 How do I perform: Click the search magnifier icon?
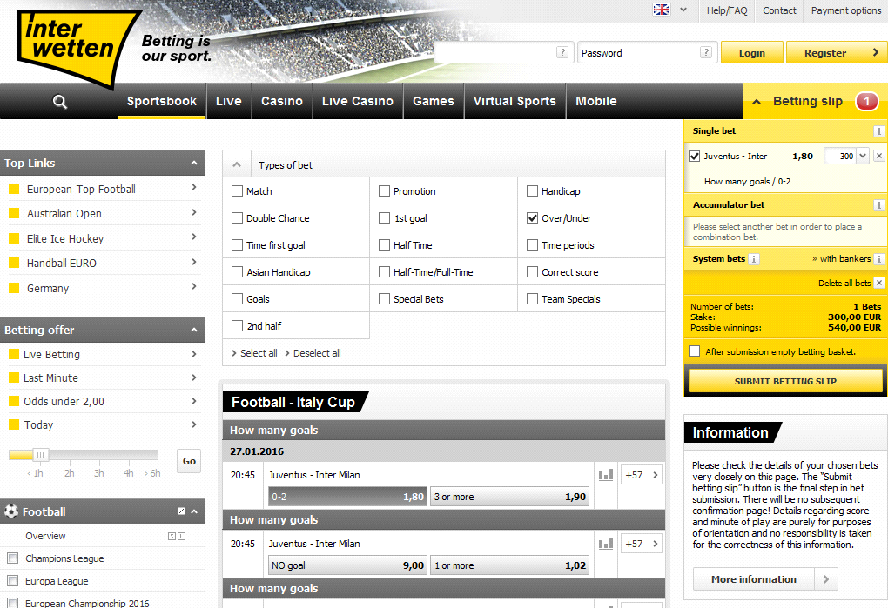point(59,102)
